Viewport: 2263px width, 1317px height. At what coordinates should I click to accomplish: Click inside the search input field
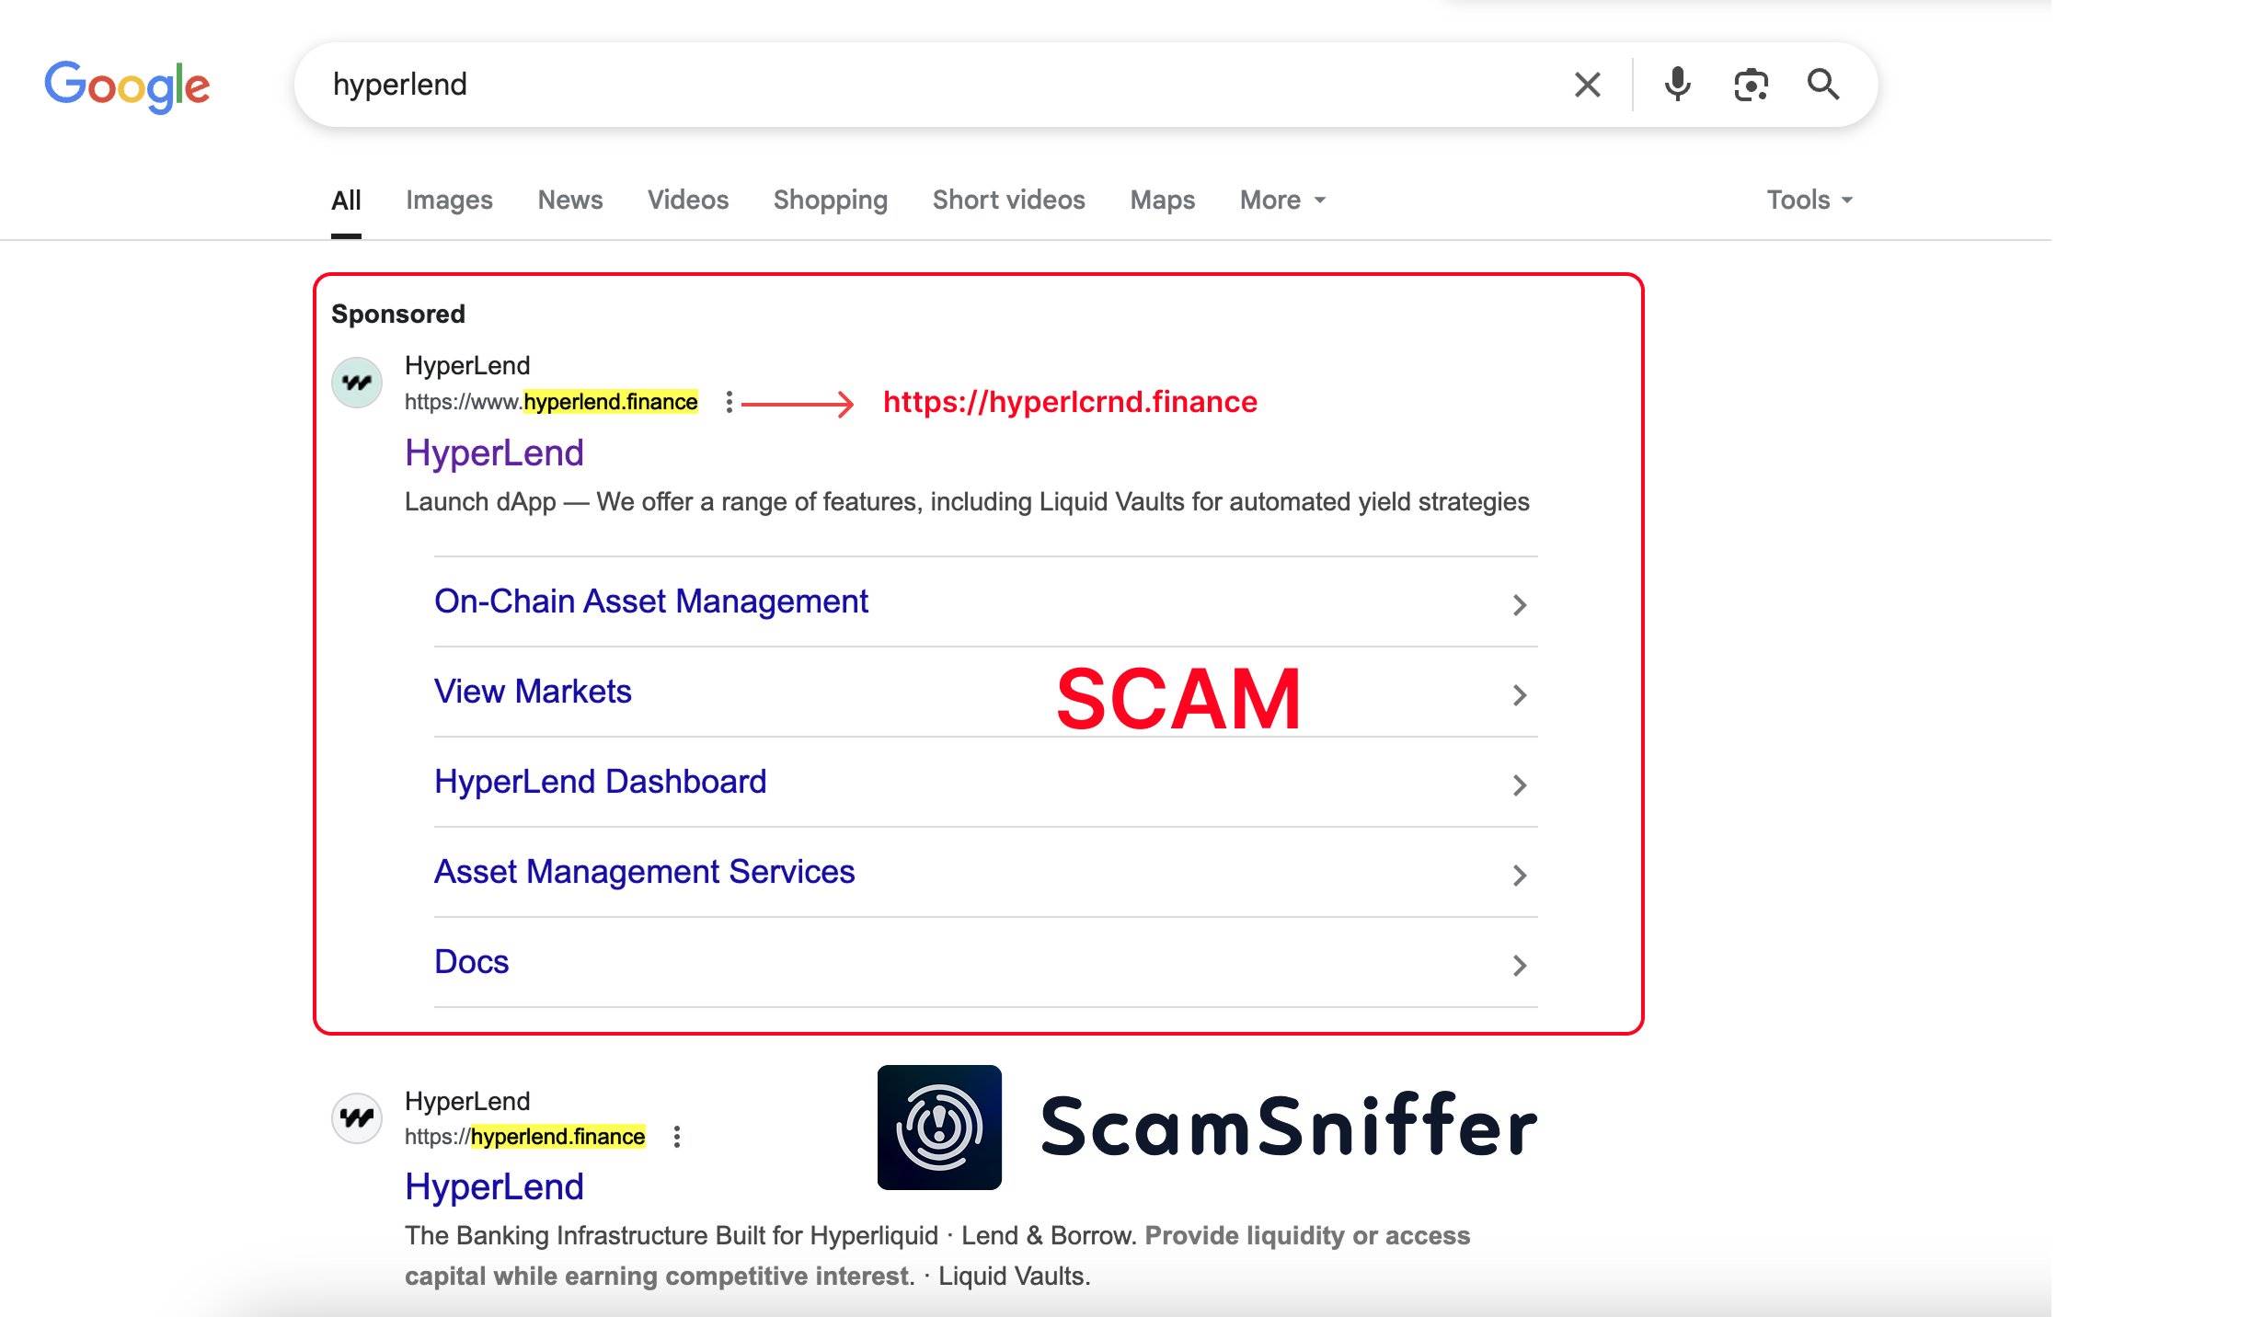pos(828,85)
